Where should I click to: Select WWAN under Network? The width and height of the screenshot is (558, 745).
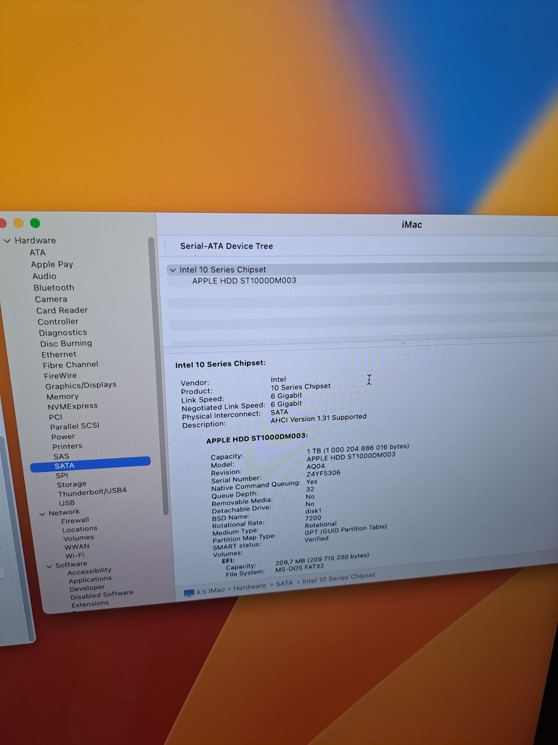[77, 547]
